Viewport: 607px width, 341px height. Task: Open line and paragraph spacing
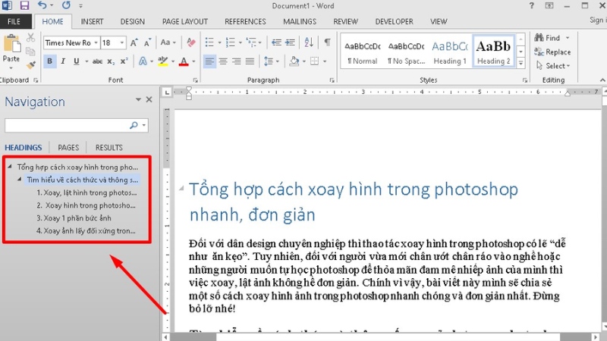[x=269, y=61]
